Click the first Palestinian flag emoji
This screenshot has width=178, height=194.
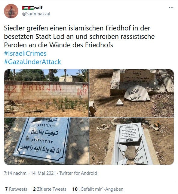25,8
